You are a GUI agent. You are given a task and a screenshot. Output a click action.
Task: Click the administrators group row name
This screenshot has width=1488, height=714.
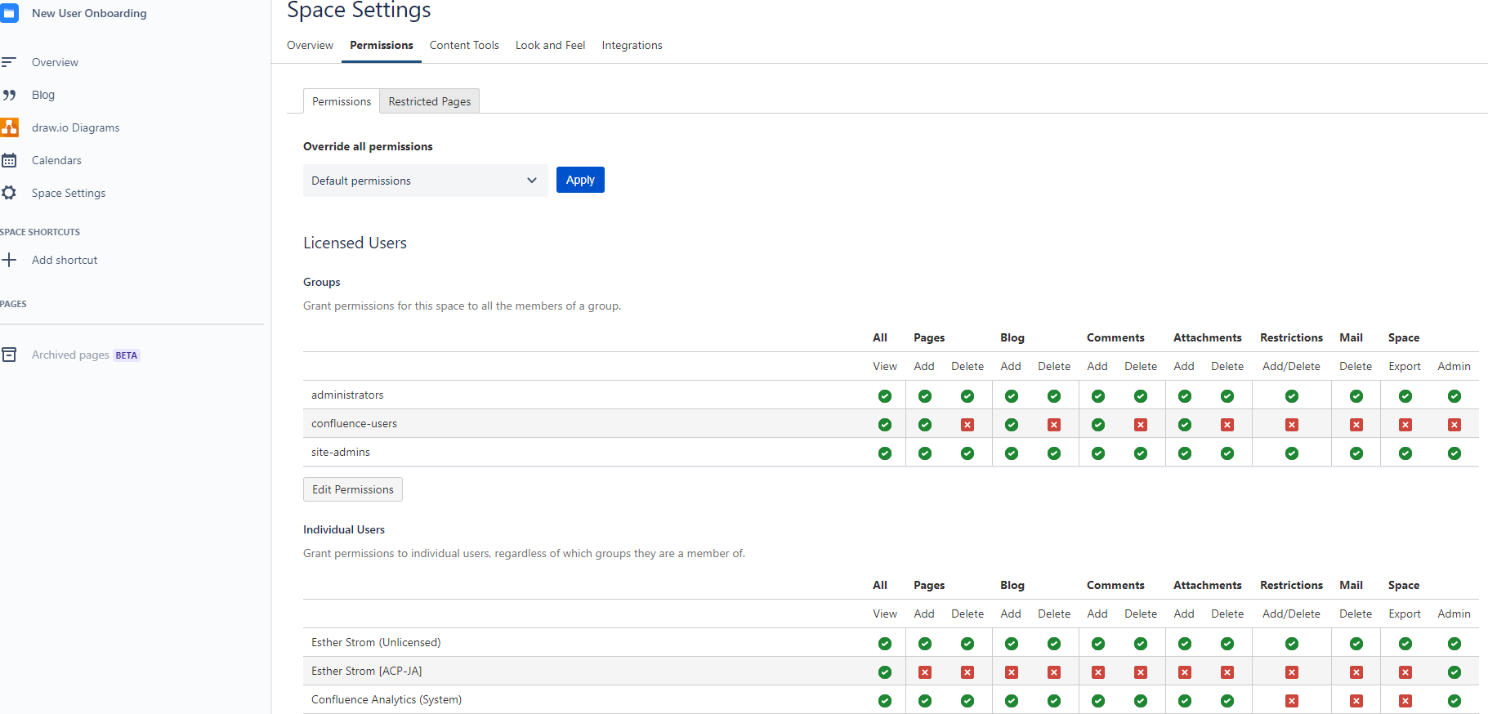point(347,395)
